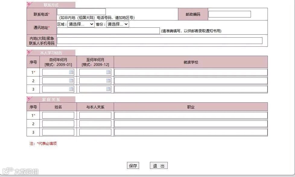Click the 就读学校 column header
Screen dimensions: 295x177
click(191, 62)
